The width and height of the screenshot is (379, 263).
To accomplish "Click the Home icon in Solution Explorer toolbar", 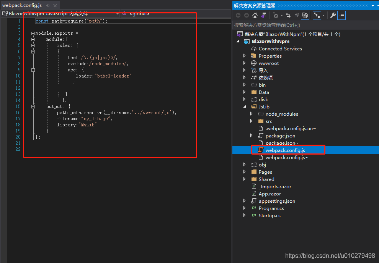I will [x=255, y=15].
